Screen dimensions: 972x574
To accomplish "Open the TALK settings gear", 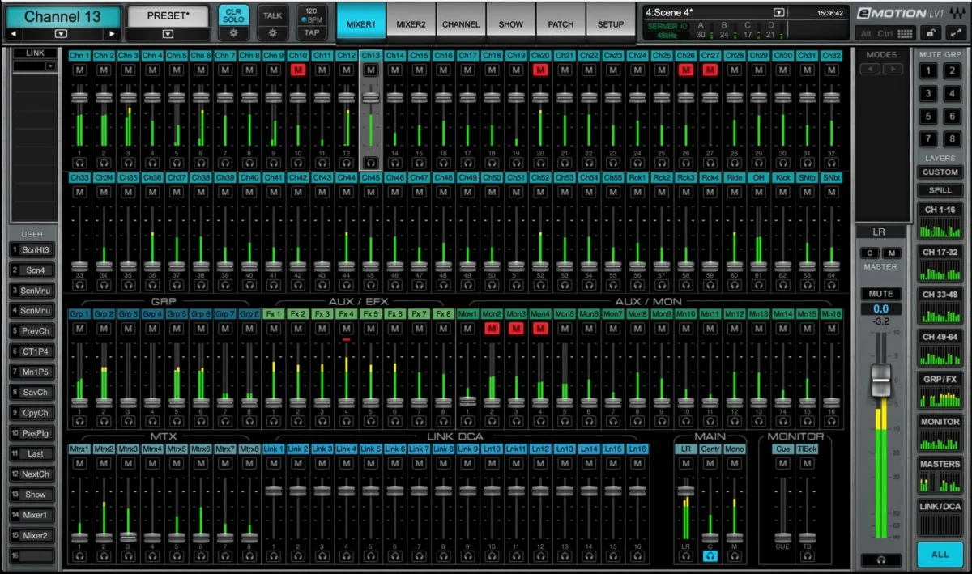I will [273, 33].
